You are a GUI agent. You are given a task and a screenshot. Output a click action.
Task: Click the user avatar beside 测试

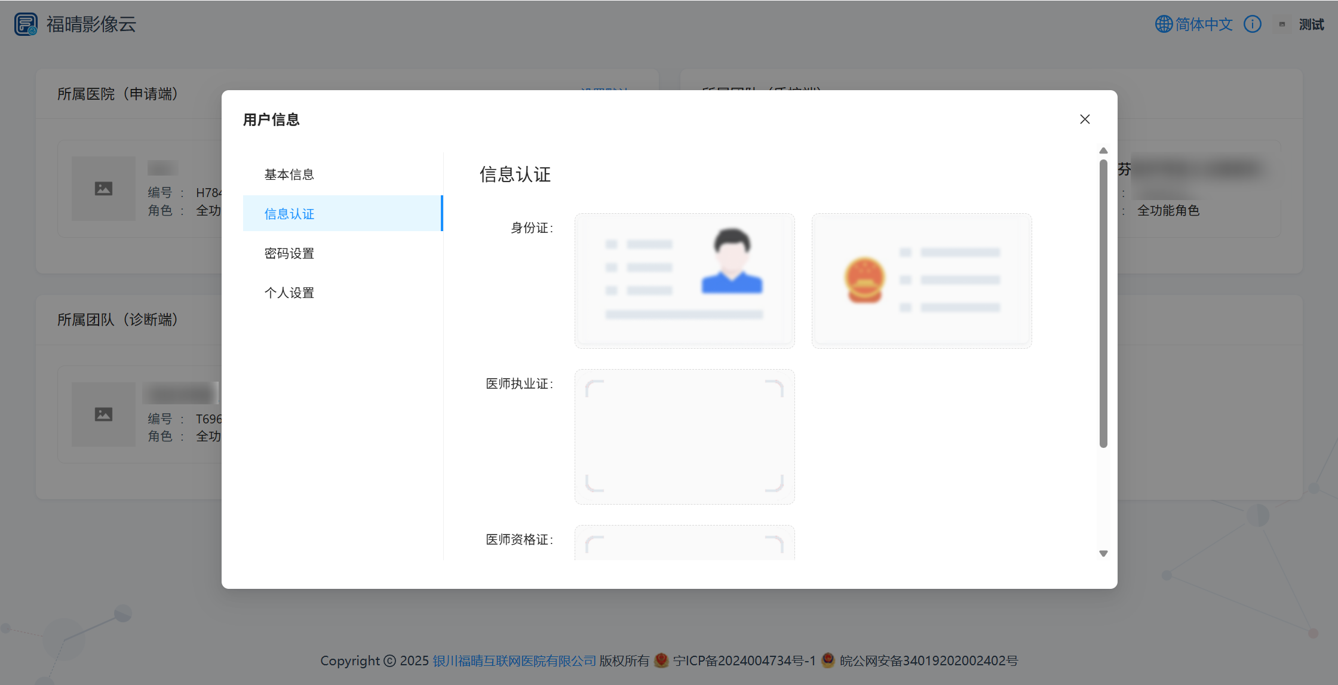point(1282,24)
